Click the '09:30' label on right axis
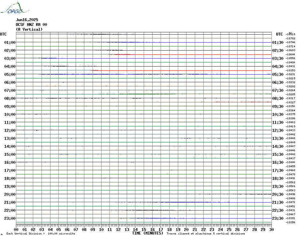This screenshot has width=297, height=238. [x=278, y=107]
